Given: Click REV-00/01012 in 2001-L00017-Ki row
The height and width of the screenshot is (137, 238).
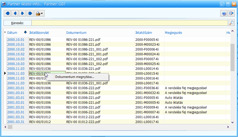Looking at the screenshot, I should coord(40,122).
